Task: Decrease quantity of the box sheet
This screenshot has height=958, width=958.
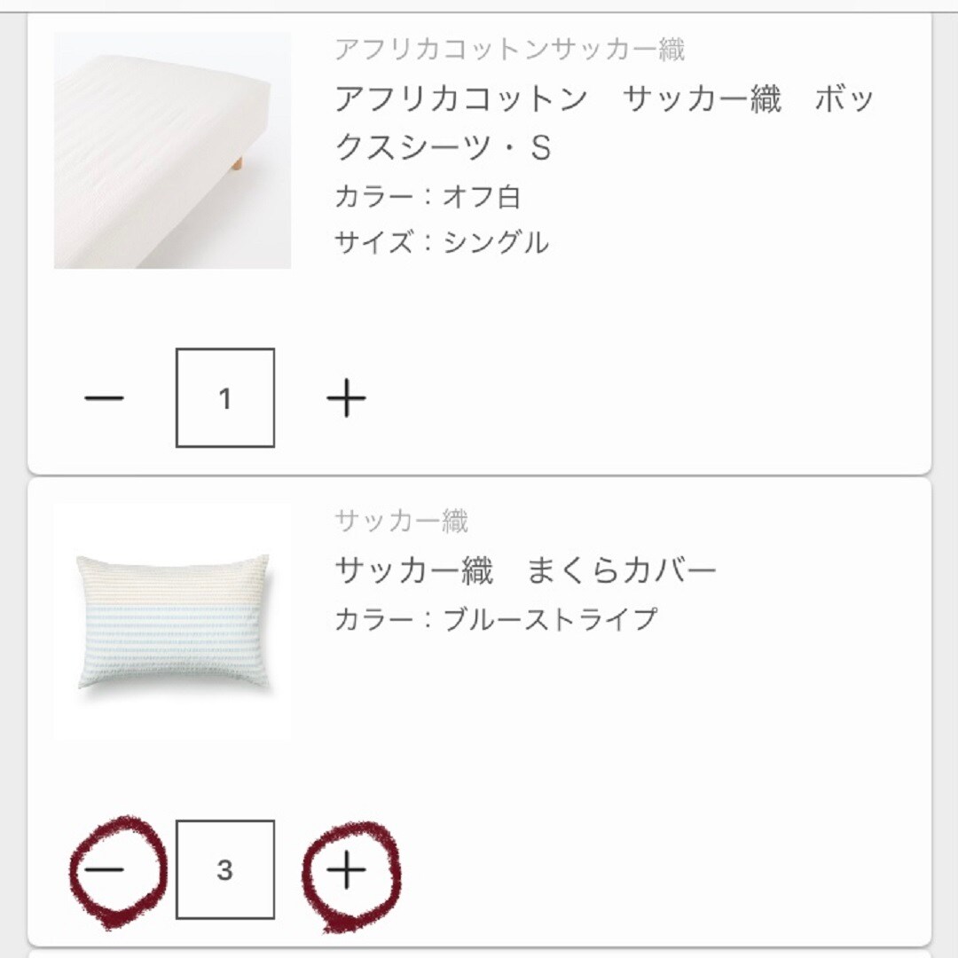Action: 105,398
